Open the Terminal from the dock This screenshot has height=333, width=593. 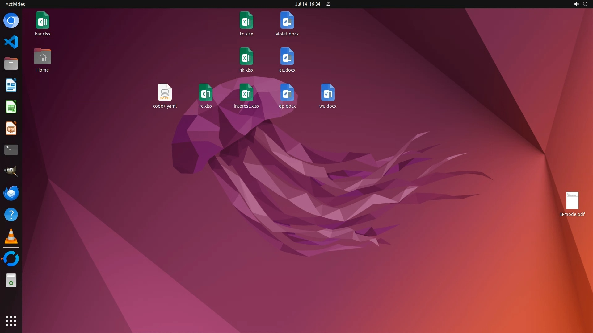point(11,150)
